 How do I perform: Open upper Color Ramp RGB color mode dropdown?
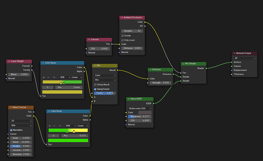[65, 77]
